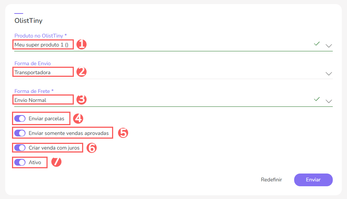The image size is (347, 199).
Task: Click the red number 6 badge
Action: coord(91,148)
